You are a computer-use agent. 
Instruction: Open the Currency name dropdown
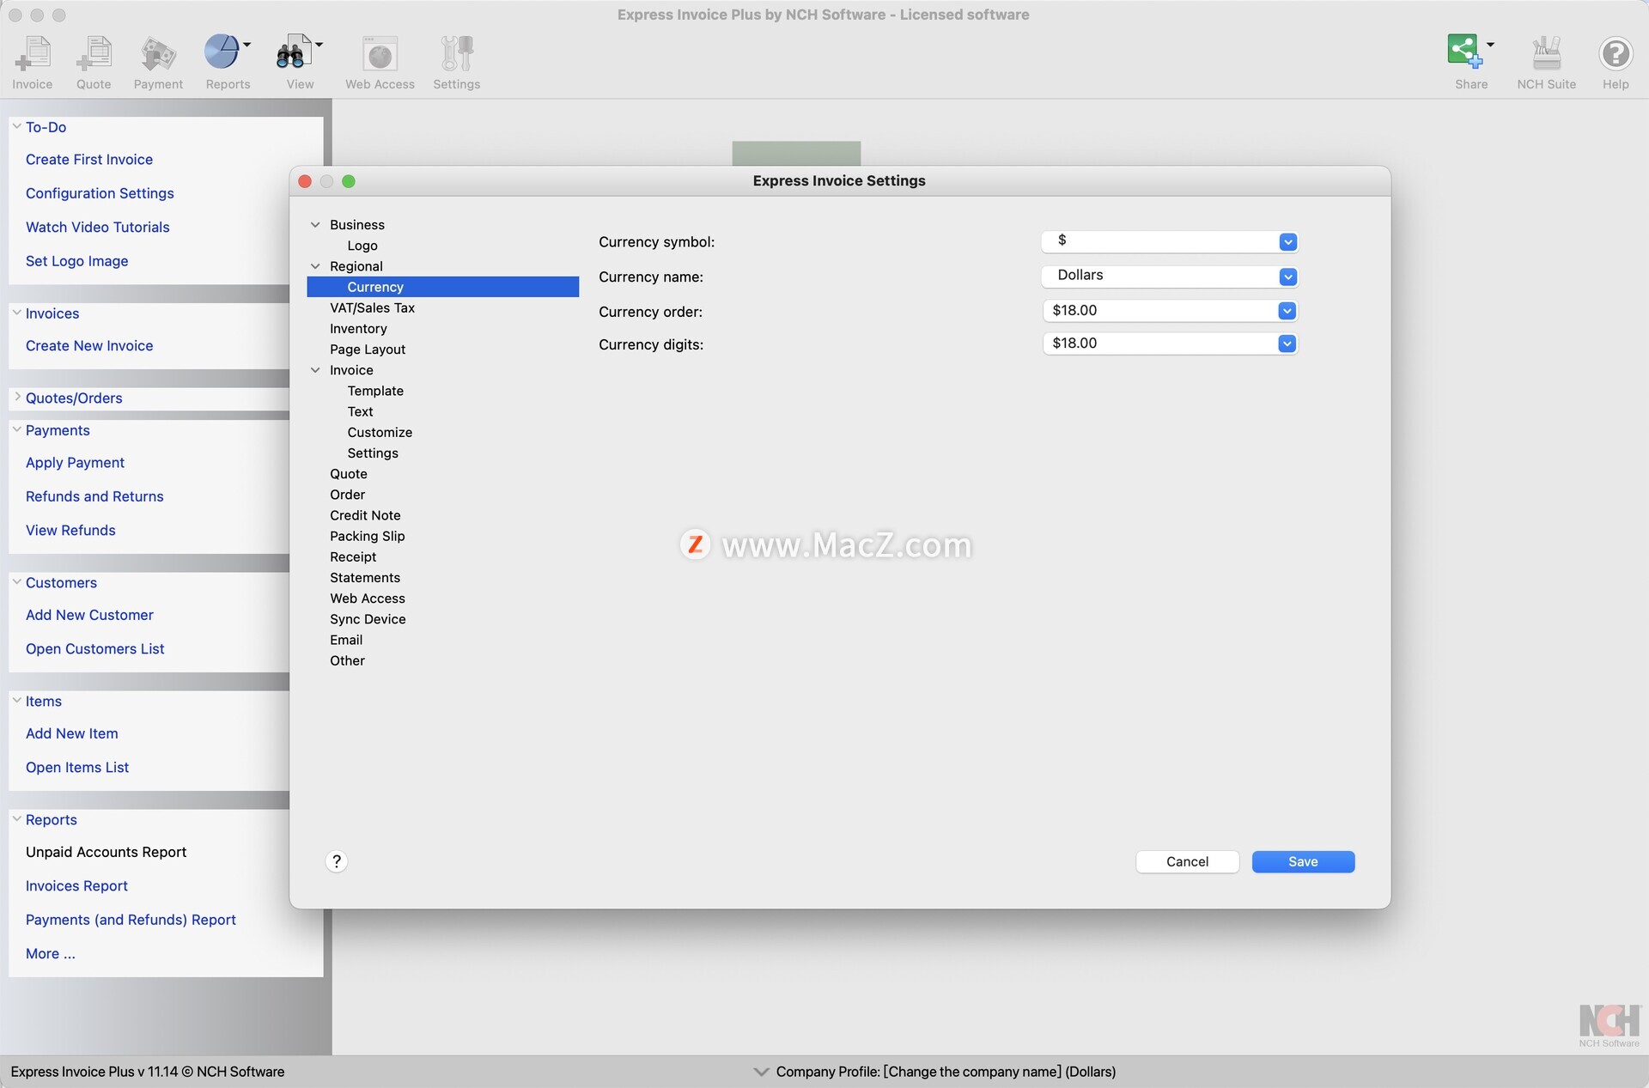[x=1287, y=277]
